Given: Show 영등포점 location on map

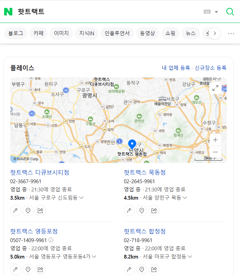Looking at the screenshot, I should pos(28,269).
